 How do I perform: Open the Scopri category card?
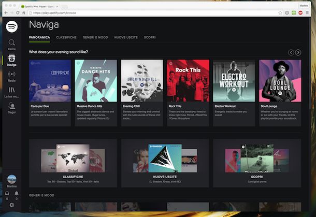(257, 163)
